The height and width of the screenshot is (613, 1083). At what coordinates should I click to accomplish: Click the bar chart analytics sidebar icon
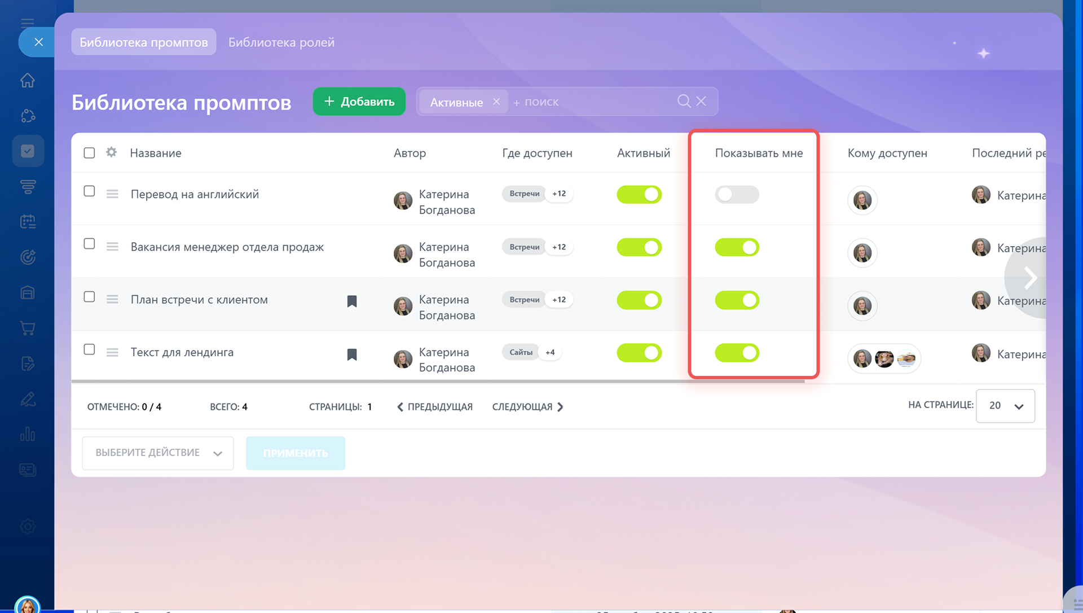pos(28,434)
